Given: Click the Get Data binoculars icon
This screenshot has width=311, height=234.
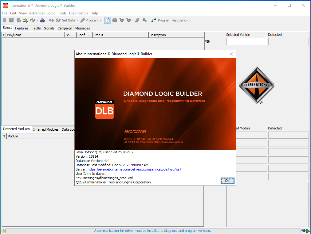Looking at the screenshot, I should tap(58, 20).
